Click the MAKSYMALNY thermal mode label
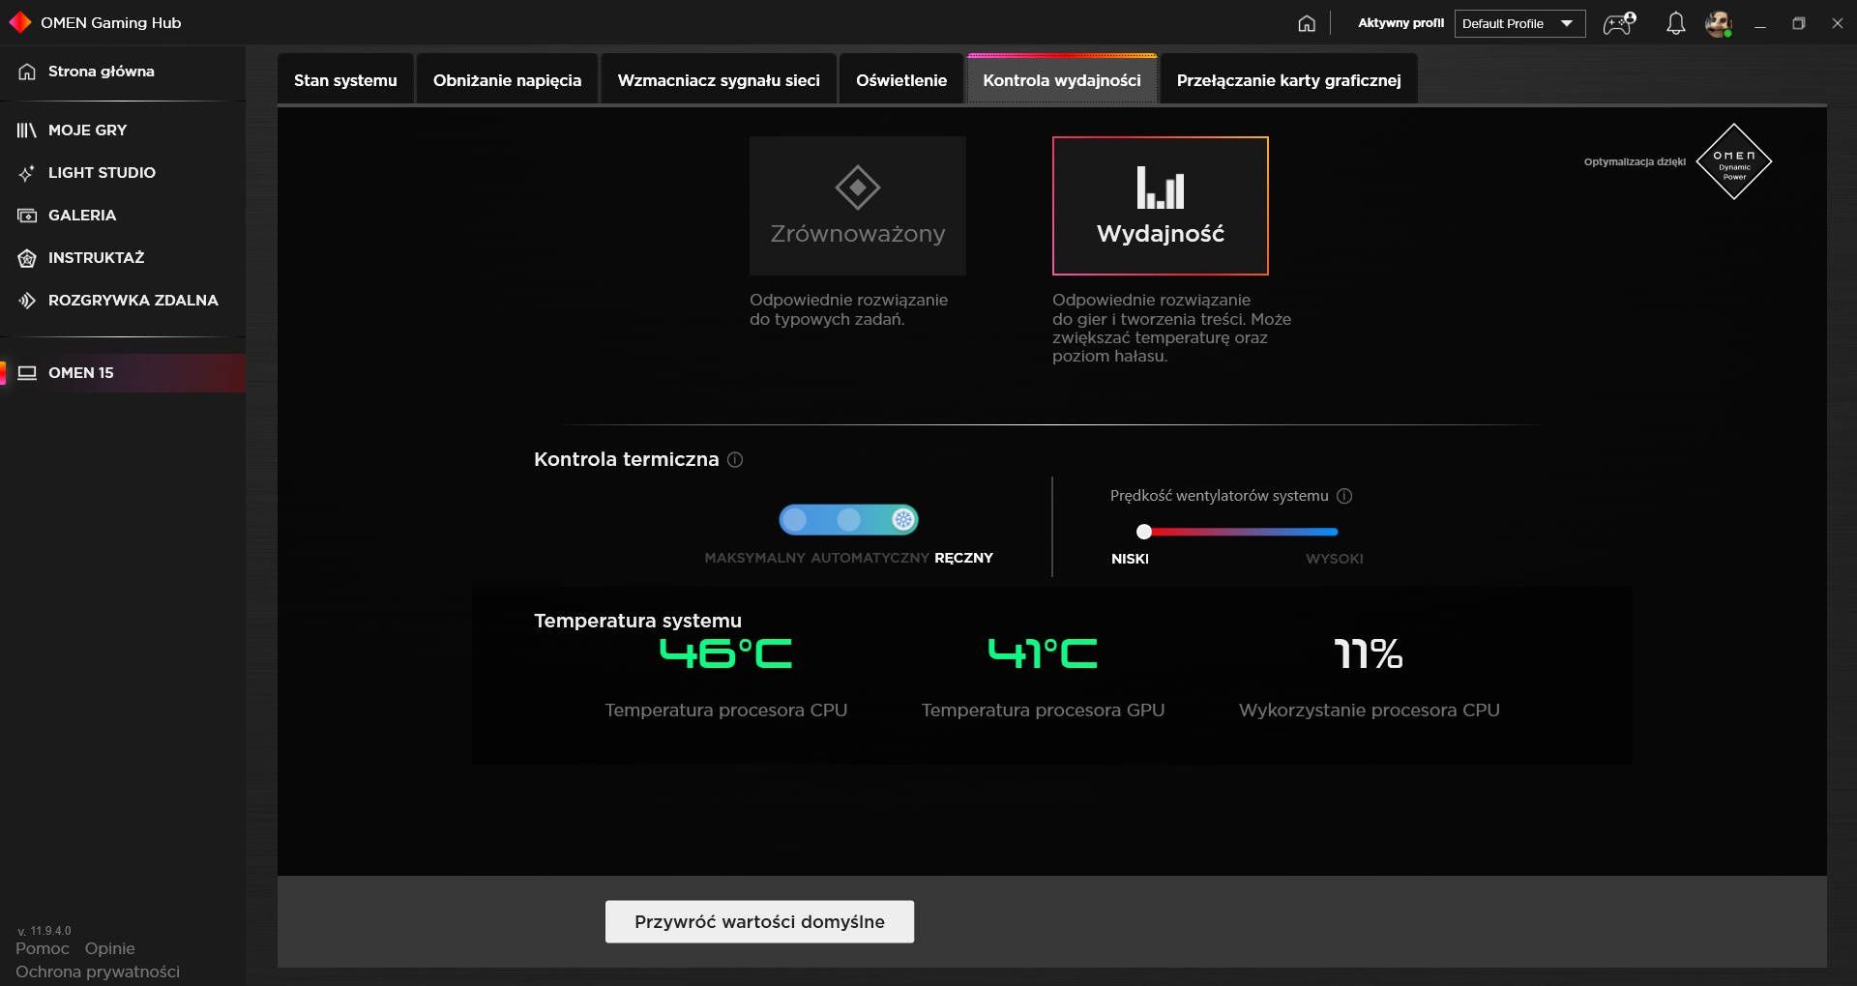This screenshot has height=986, width=1857. [x=754, y=558]
